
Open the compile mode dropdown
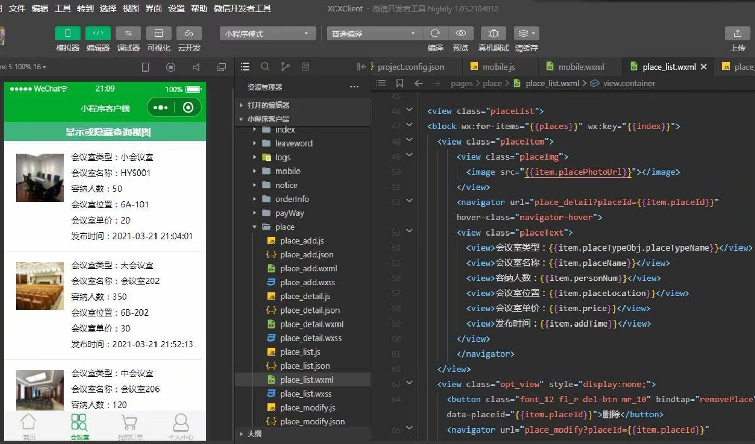point(373,34)
